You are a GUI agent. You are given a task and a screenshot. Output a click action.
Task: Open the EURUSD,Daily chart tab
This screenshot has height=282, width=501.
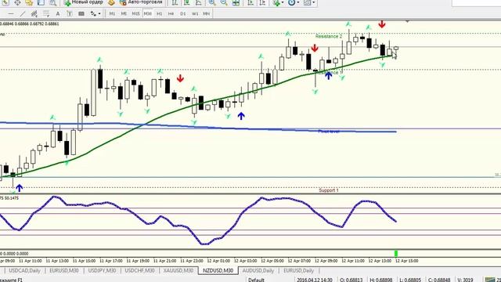[x=299, y=270]
